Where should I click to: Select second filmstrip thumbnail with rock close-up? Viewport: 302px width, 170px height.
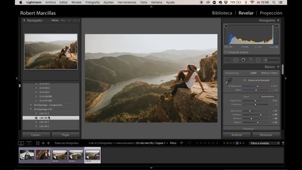pos(43,154)
